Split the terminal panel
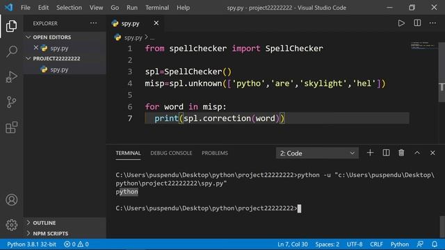The height and width of the screenshot is (250, 445). coord(386,153)
